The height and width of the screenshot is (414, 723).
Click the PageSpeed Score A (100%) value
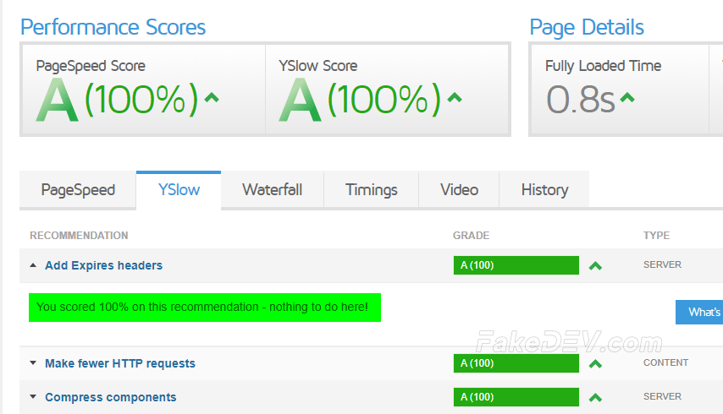coord(117,100)
